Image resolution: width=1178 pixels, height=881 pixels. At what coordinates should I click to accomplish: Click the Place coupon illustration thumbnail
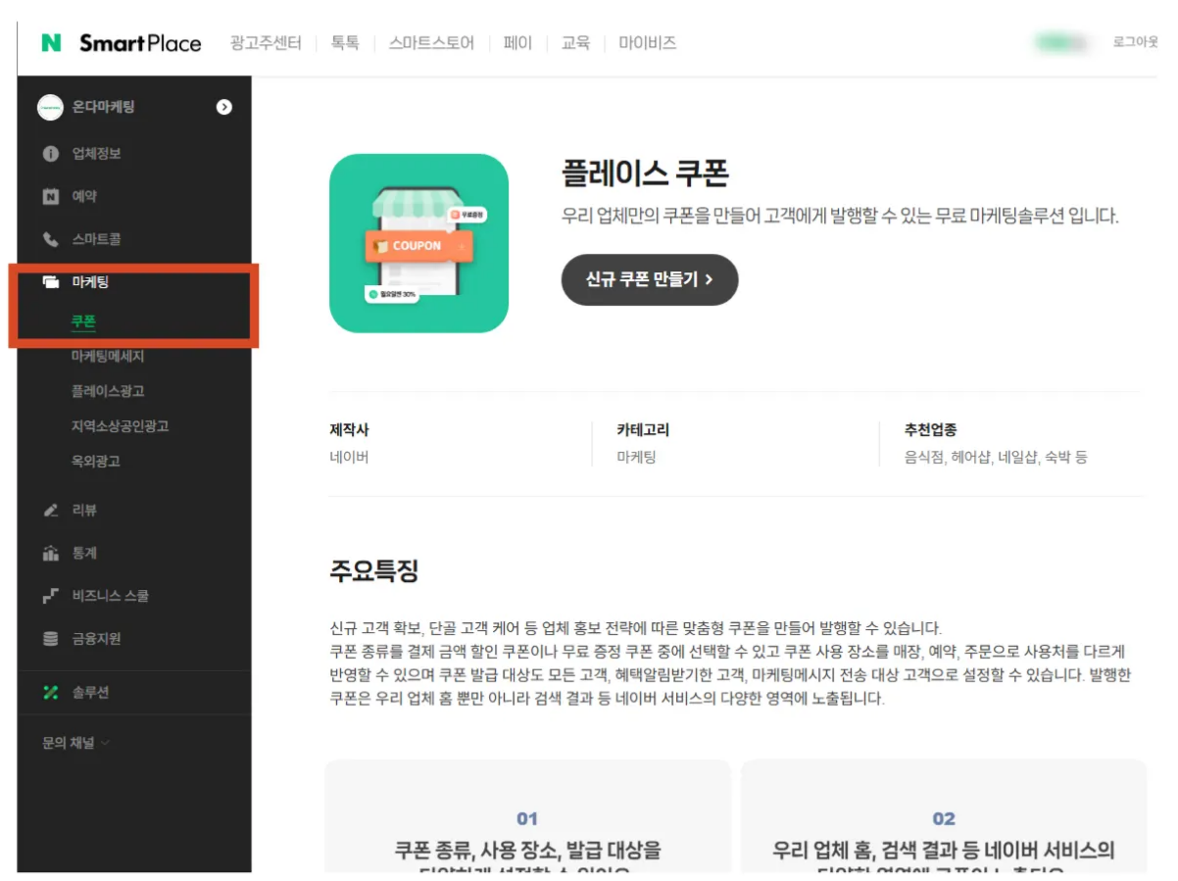(418, 243)
